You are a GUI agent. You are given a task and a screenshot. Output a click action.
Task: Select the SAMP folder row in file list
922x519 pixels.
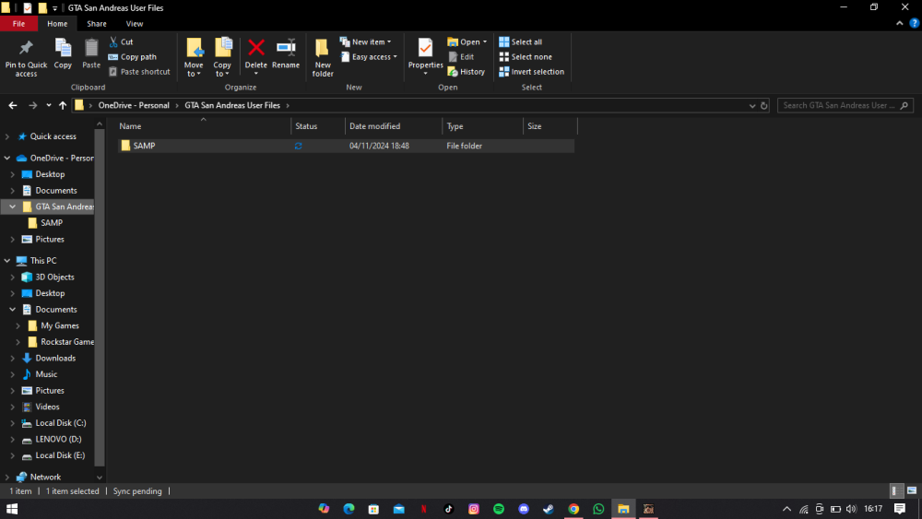coord(346,146)
